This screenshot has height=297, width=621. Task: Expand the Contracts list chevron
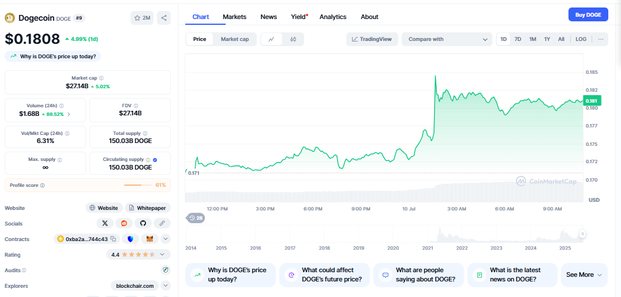(166, 239)
